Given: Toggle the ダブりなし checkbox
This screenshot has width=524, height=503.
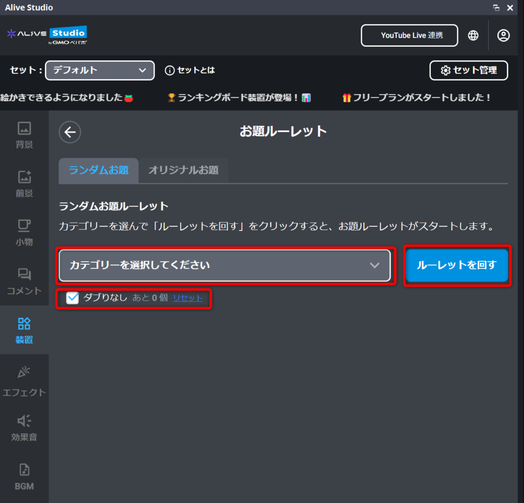Looking at the screenshot, I should coord(73,298).
